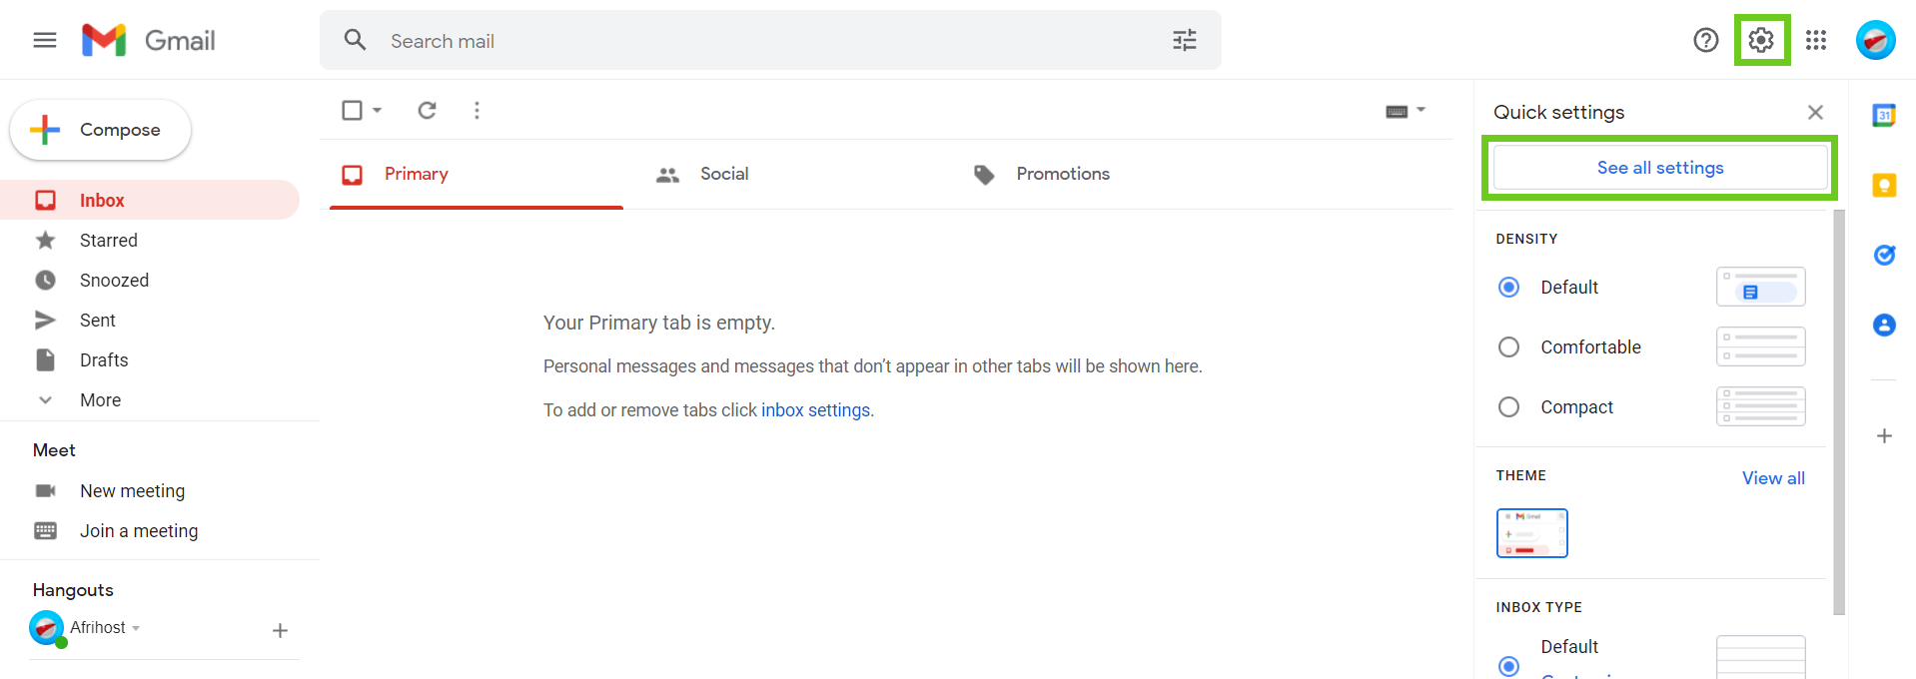Tick the select all messages checkbox
The image size is (1916, 679).
(x=352, y=110)
